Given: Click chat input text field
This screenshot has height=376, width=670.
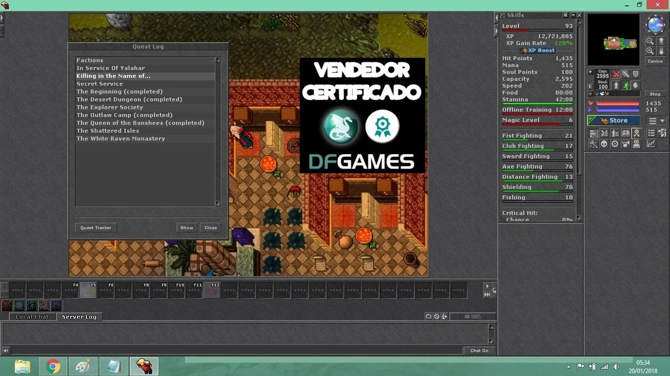Looking at the screenshot, I should (237, 351).
